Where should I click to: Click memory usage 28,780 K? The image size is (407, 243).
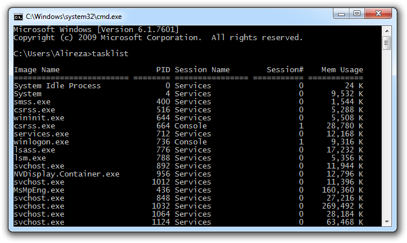coord(345,126)
